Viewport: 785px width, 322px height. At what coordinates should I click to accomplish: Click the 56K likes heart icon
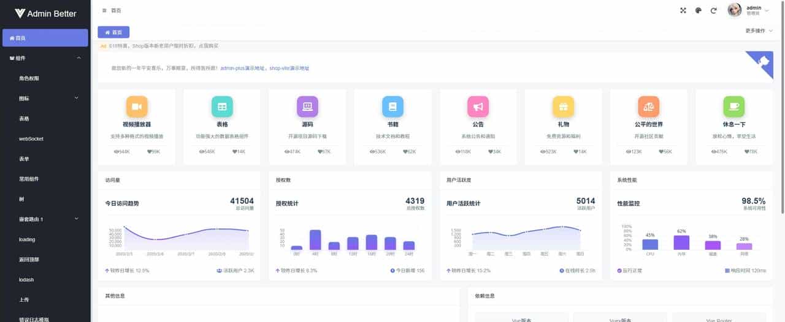pyautogui.click(x=661, y=151)
